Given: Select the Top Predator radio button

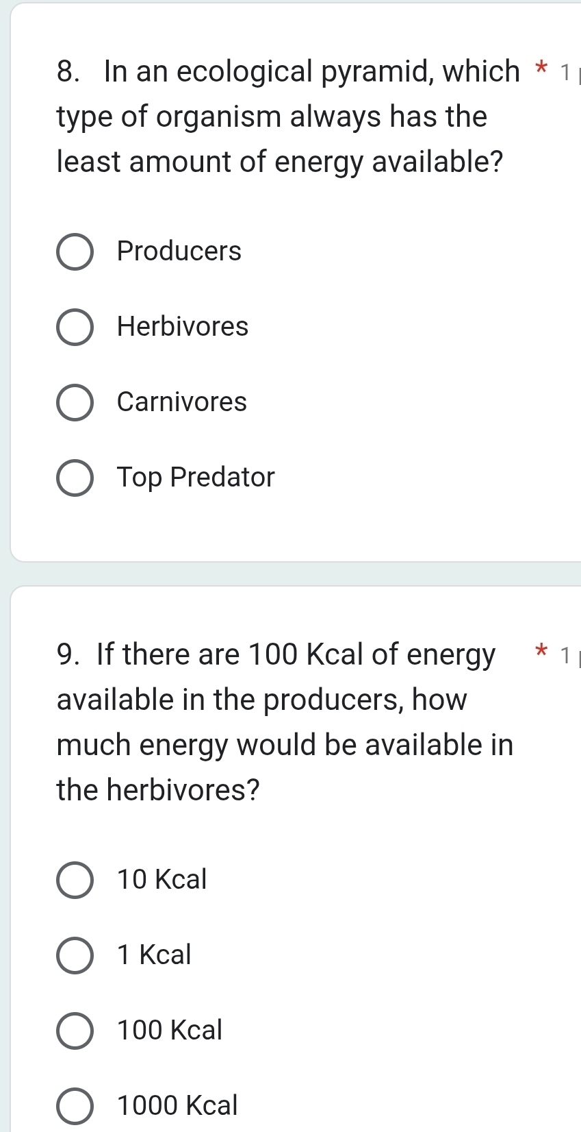Looking at the screenshot, I should [x=75, y=478].
